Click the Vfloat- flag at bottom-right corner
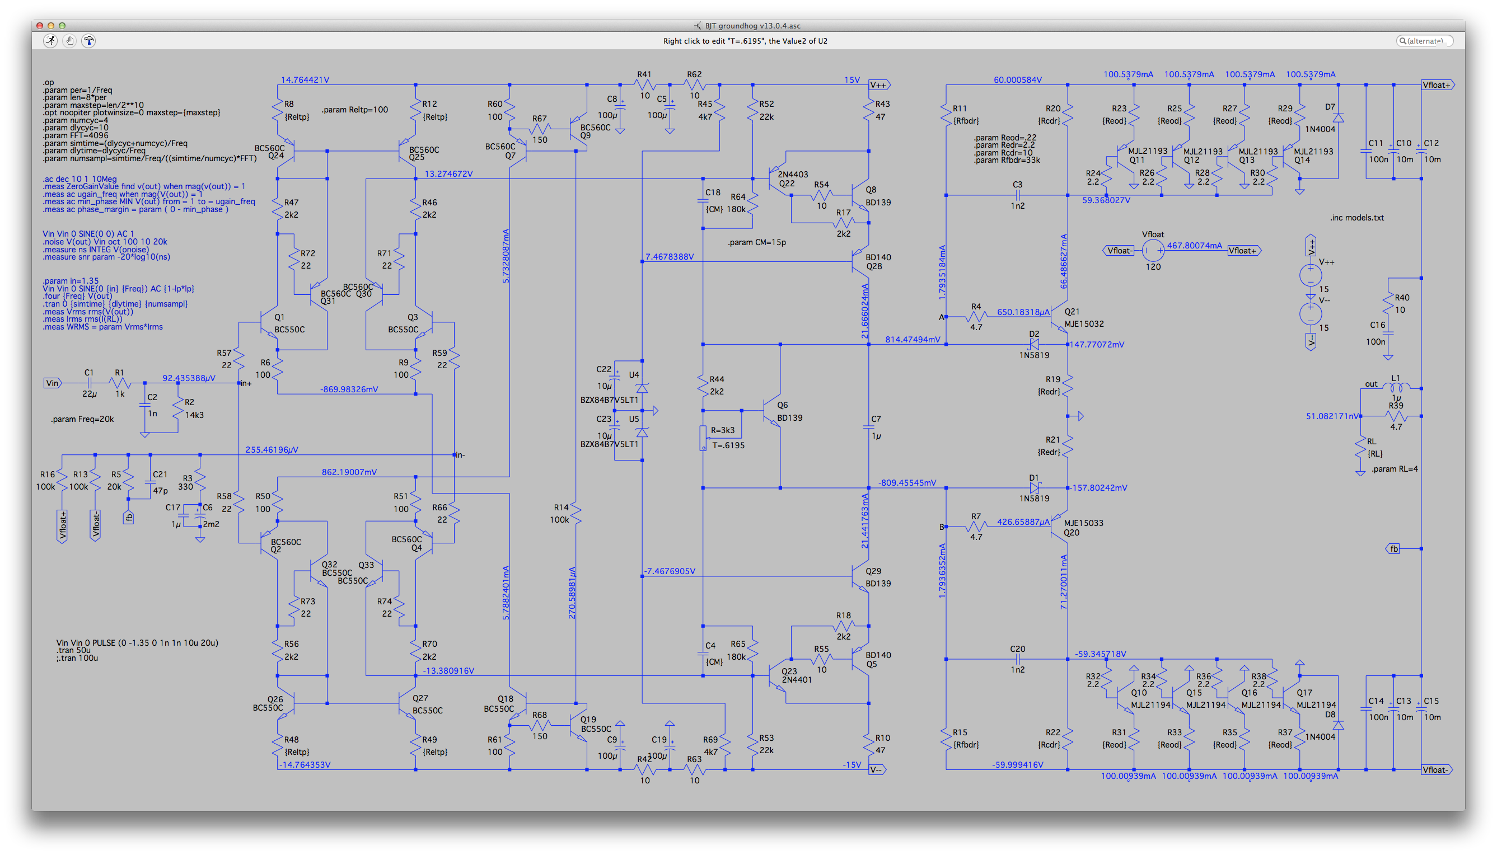 pos(1437,770)
